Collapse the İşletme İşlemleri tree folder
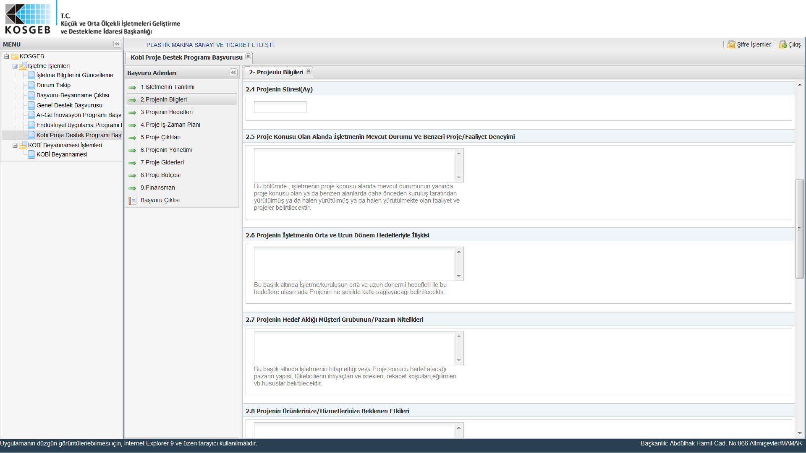The height and width of the screenshot is (453, 806). pyautogui.click(x=15, y=66)
